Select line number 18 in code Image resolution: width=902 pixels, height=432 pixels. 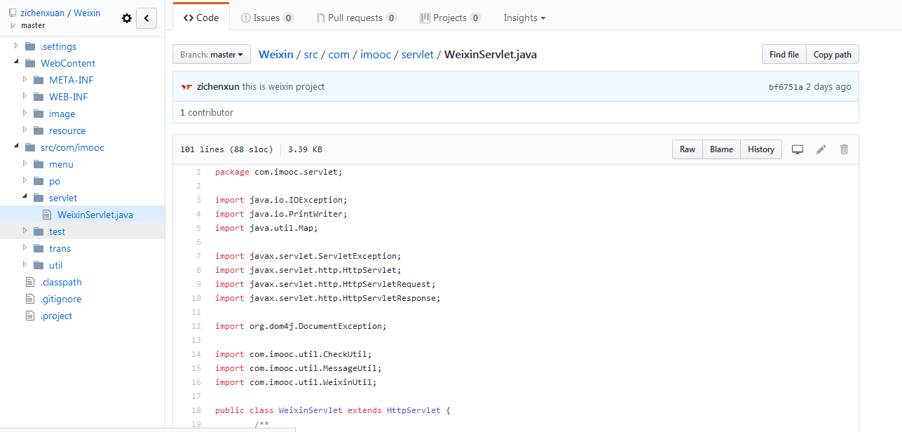point(196,410)
